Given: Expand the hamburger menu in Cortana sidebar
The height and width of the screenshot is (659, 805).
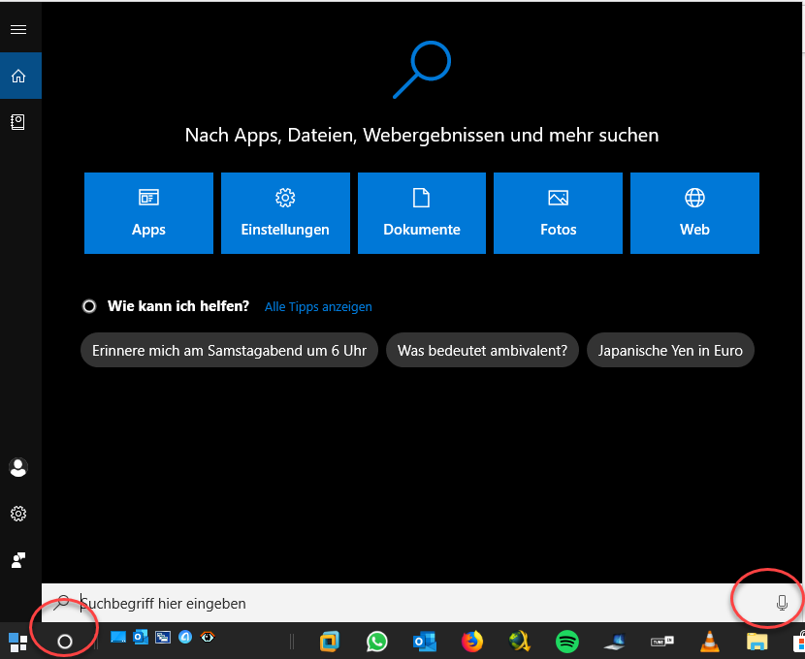Looking at the screenshot, I should (x=17, y=30).
